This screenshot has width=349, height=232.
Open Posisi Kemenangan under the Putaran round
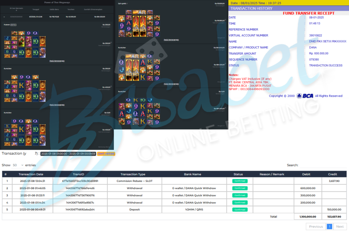(57, 61)
